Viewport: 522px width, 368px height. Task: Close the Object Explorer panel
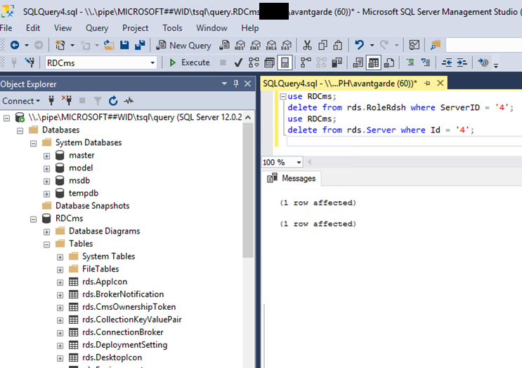248,83
